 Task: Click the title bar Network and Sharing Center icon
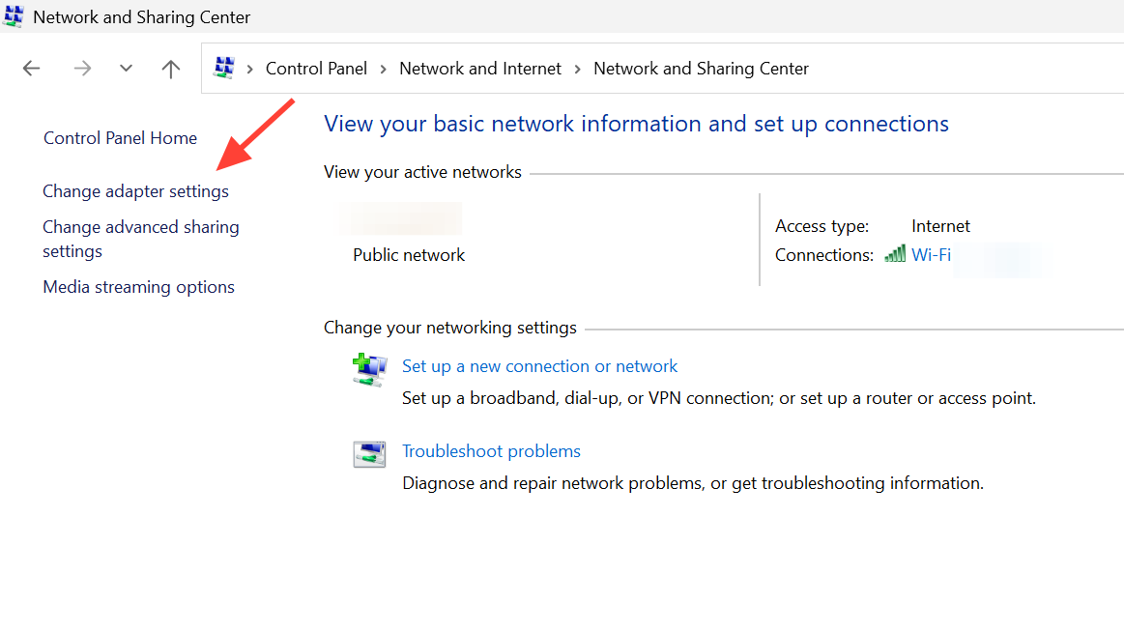coord(14,16)
